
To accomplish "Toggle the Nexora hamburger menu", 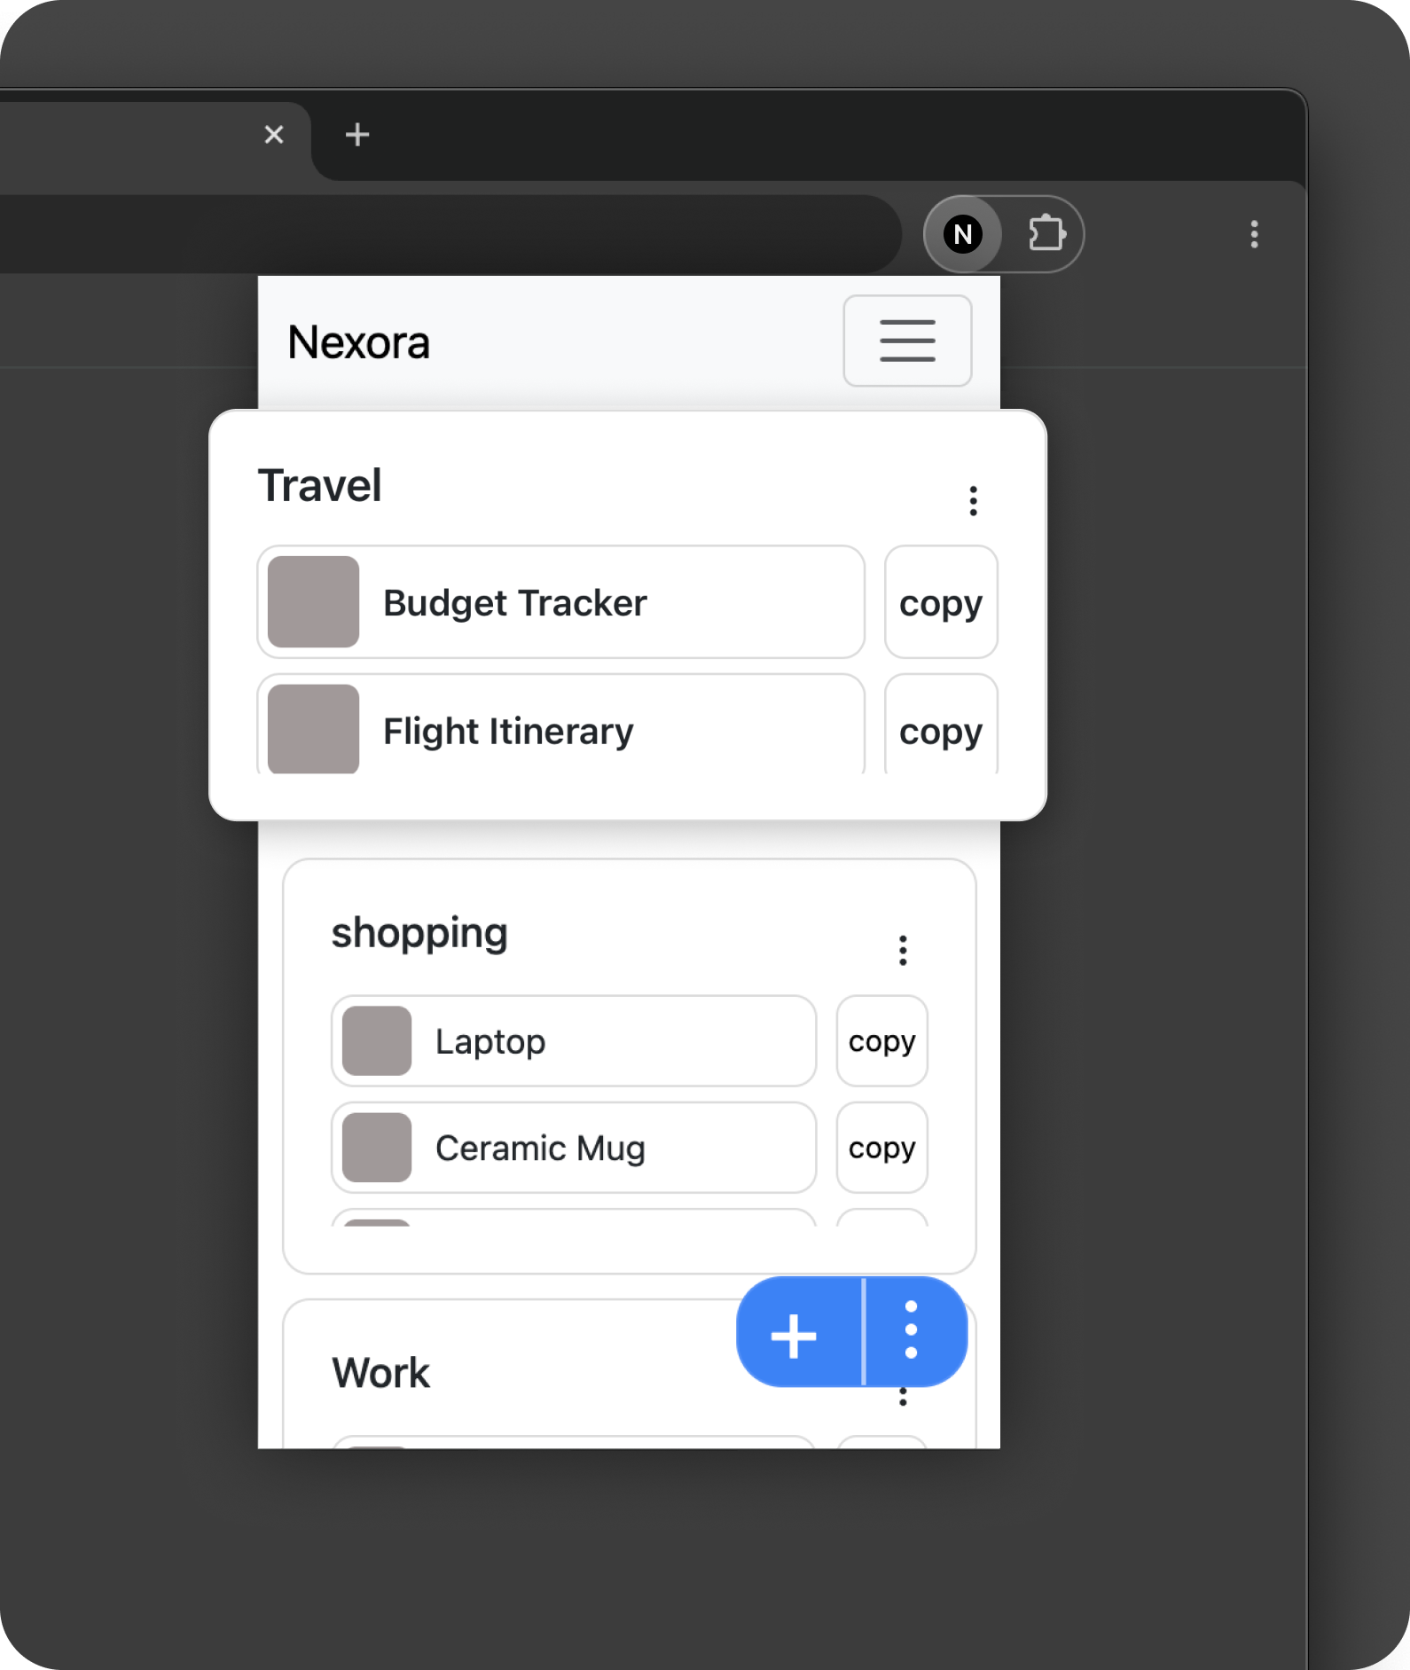I will click(x=907, y=341).
